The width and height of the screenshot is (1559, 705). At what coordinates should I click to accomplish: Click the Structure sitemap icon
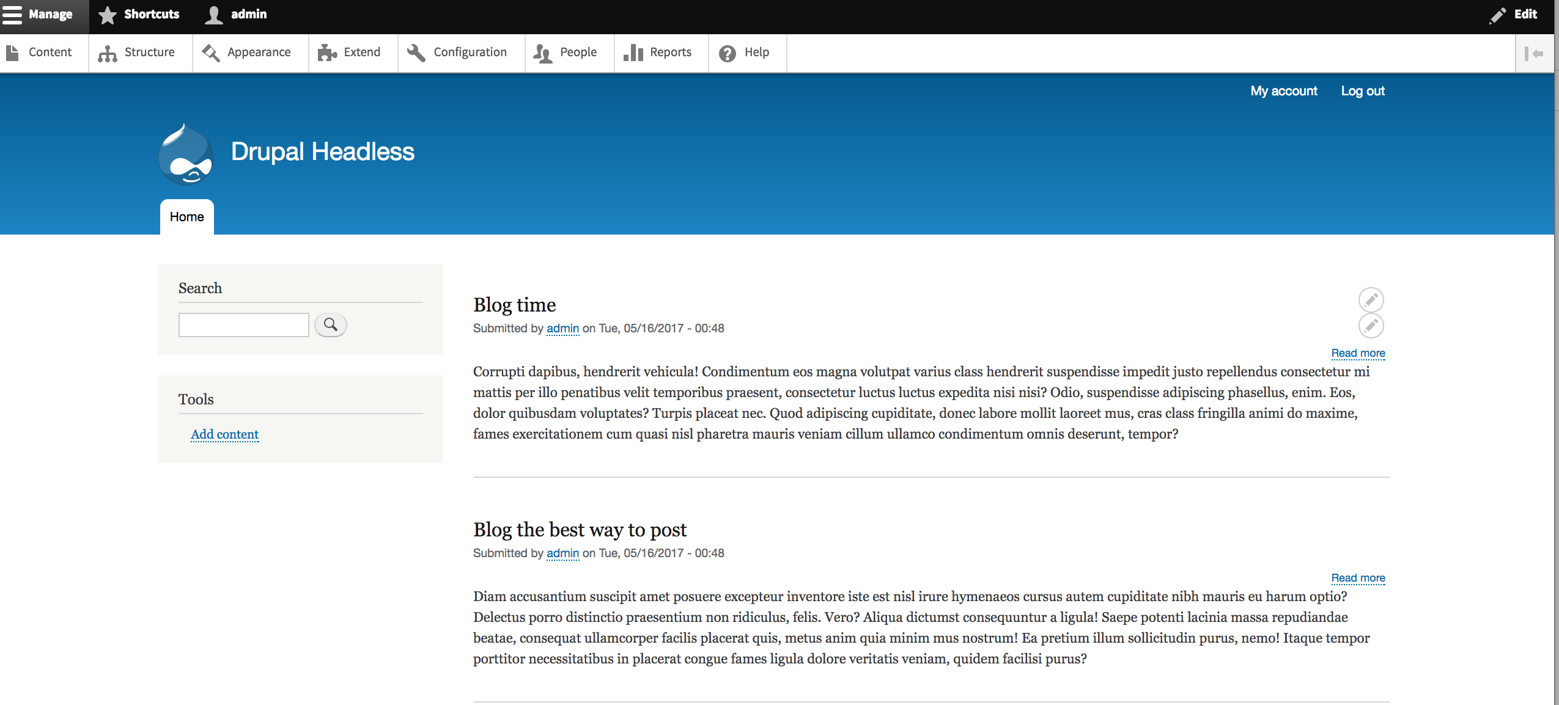pyautogui.click(x=106, y=52)
